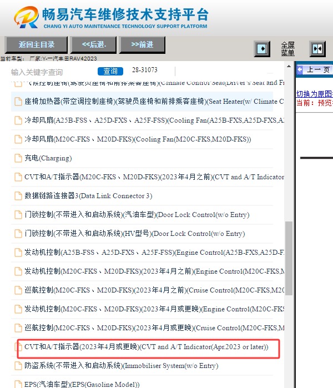Go back with the <<后退 button
The image size is (333, 388).
pos(94,44)
